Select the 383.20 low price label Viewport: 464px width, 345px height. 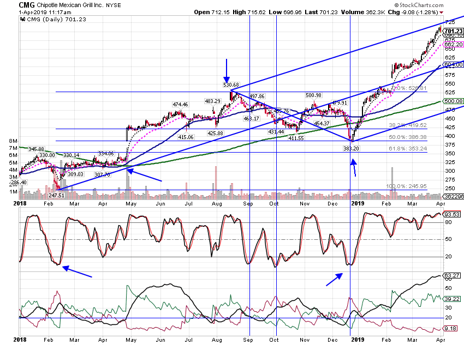[351, 149]
